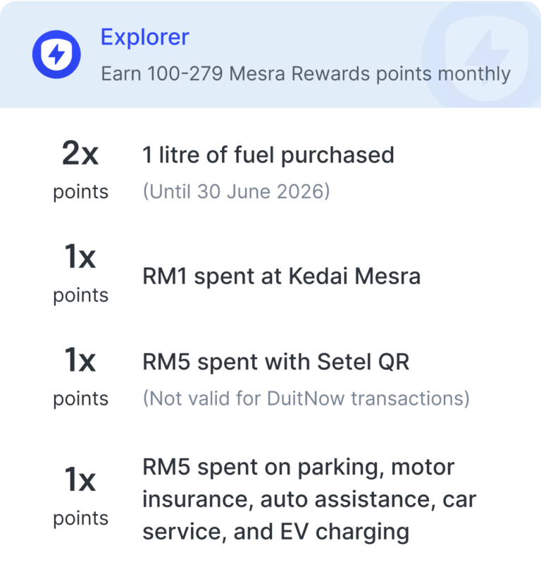Click the Until 30 June 2026 note
Viewport: 541px width, 579px height.
pyautogui.click(x=237, y=191)
